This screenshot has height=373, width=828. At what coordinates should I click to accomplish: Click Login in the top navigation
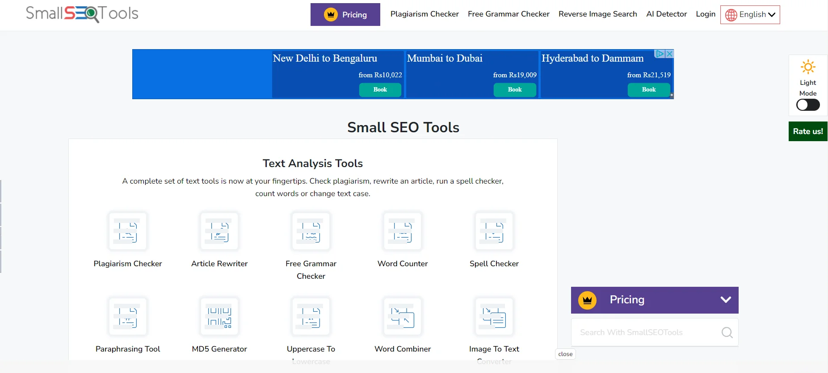706,14
